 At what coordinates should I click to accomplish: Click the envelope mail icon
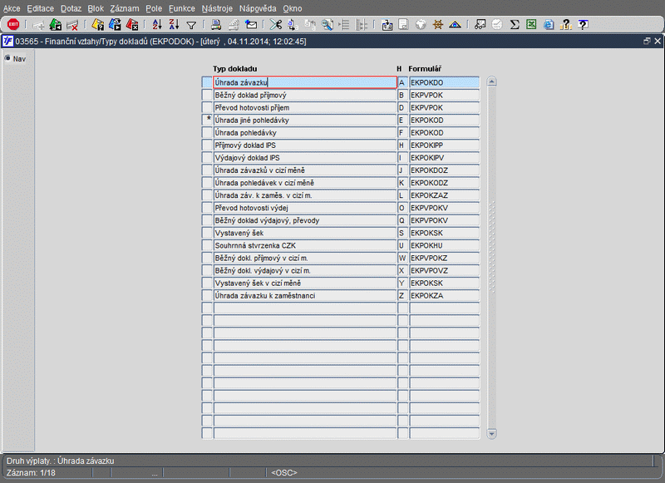251,25
